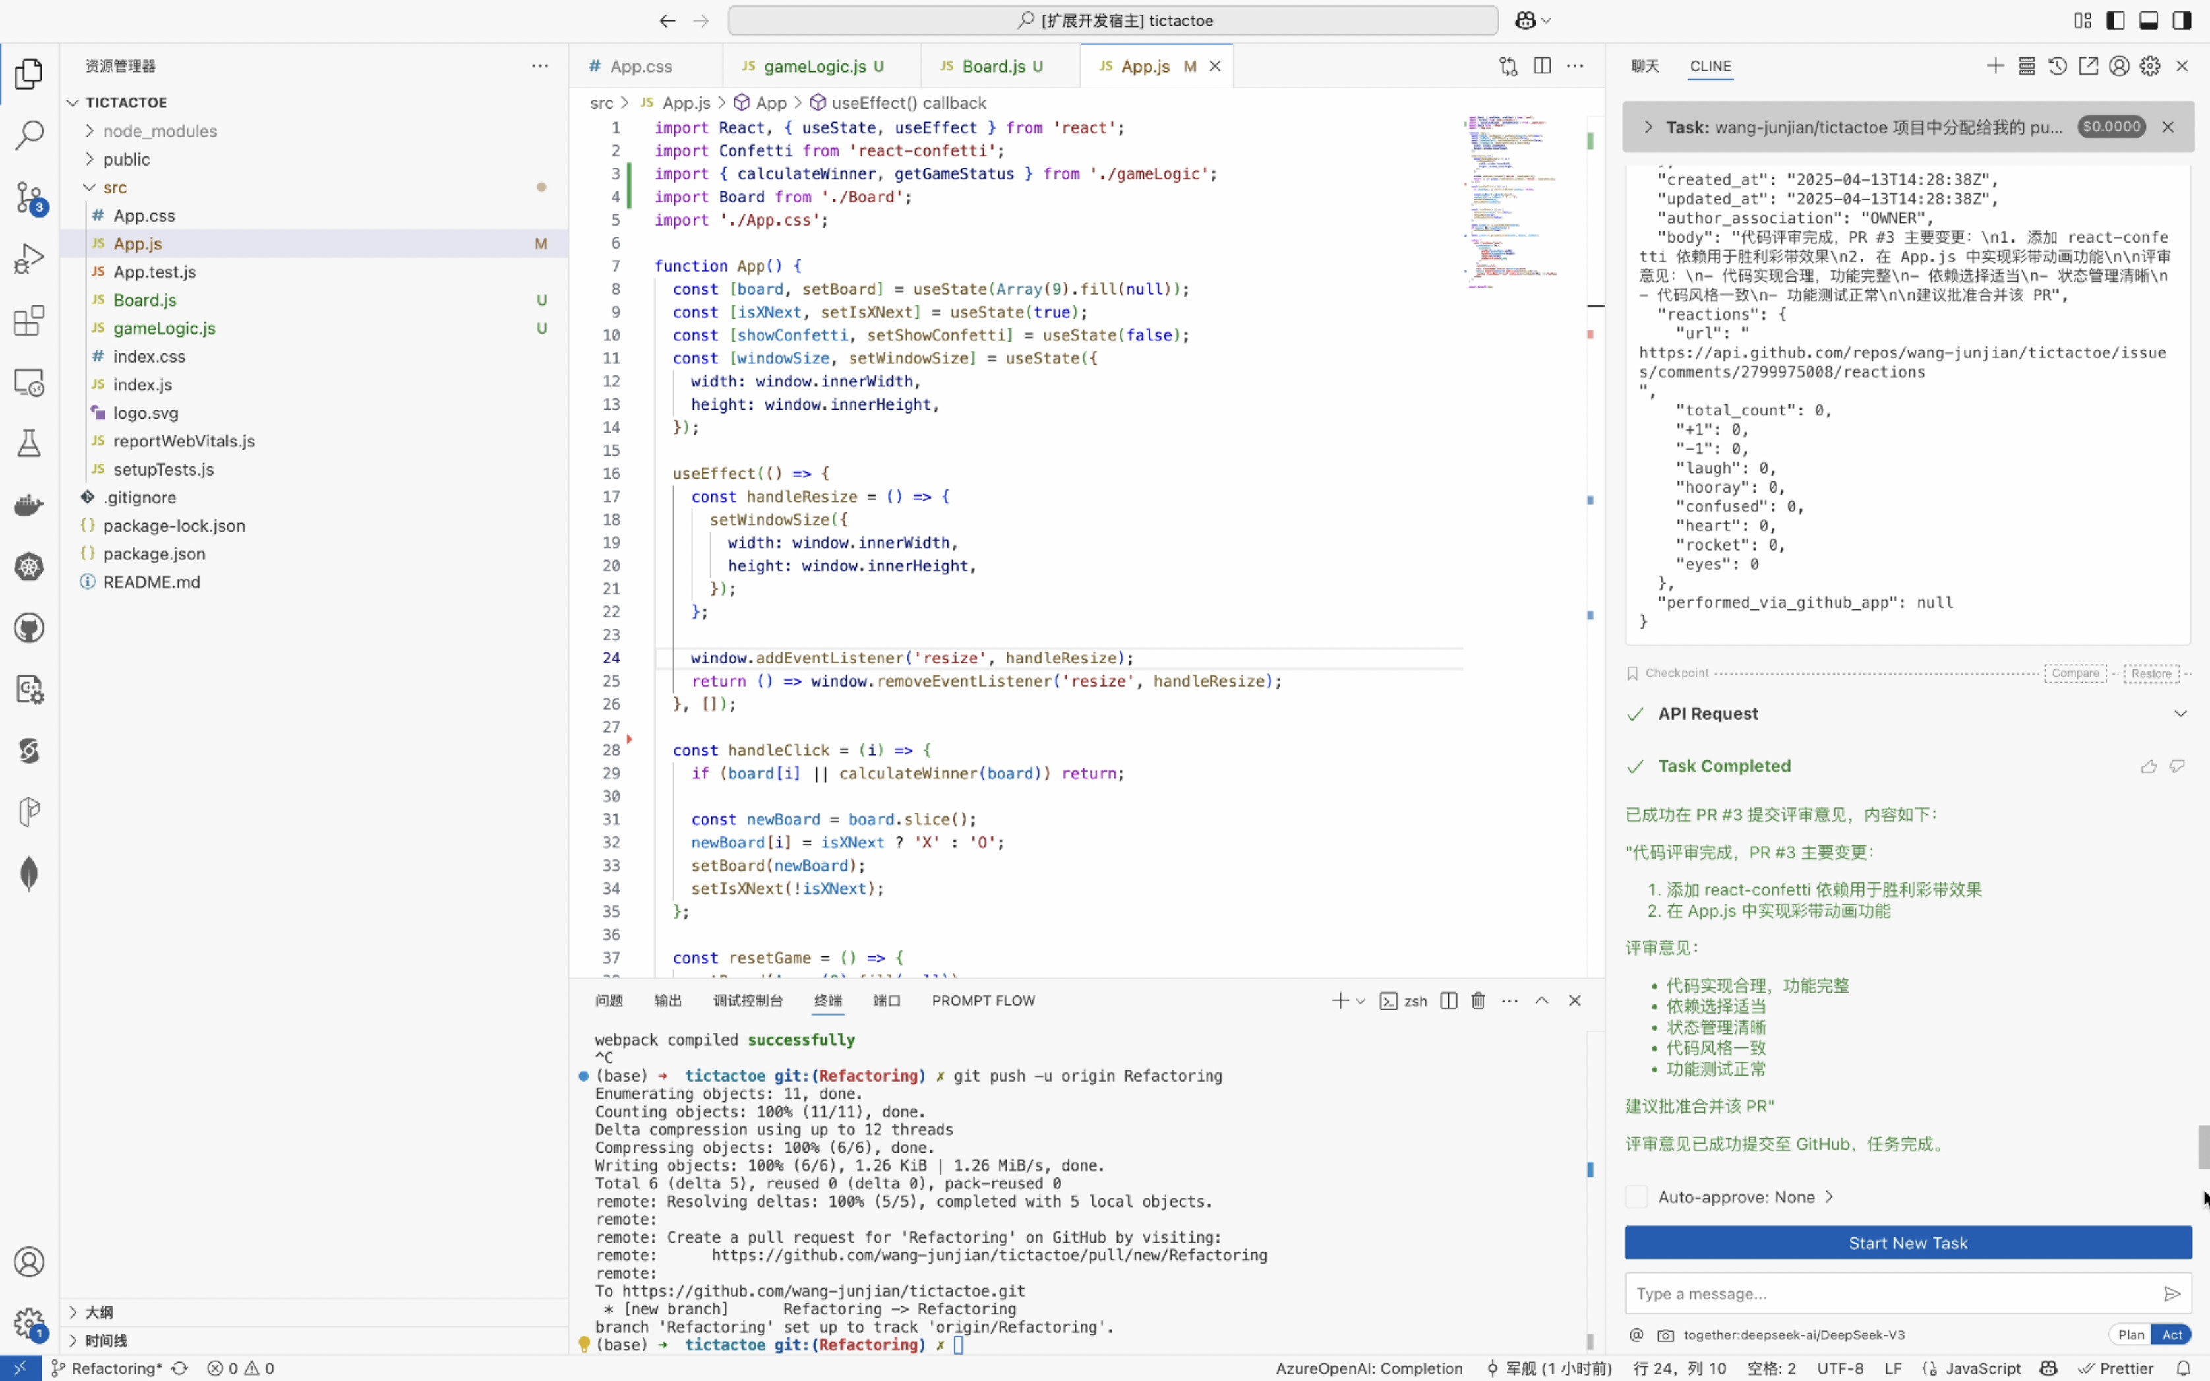
Task: Switch to the gameLogic.js tab
Action: pos(814,66)
